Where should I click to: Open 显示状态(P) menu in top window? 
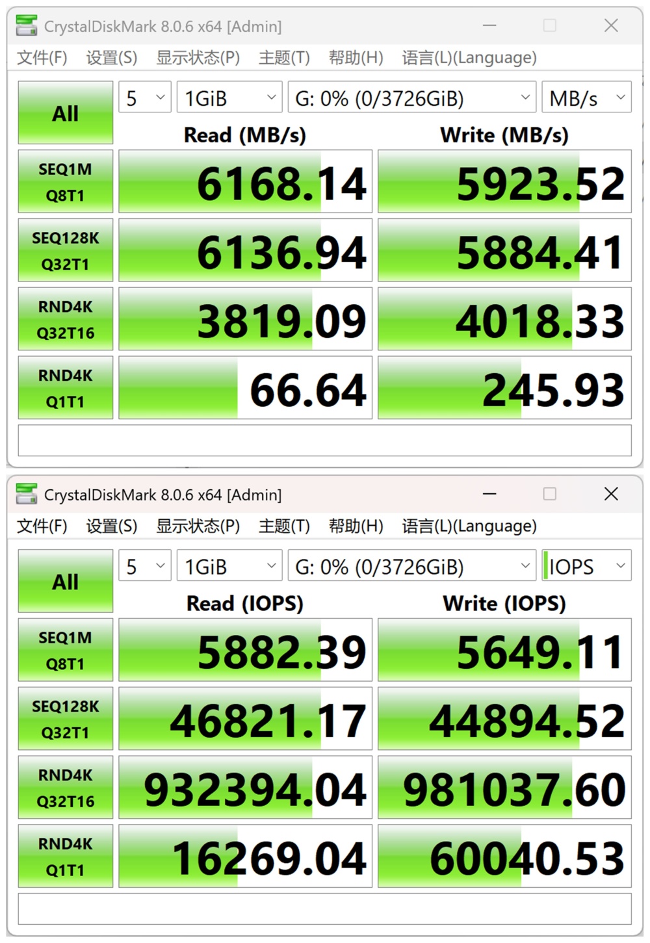[198, 58]
